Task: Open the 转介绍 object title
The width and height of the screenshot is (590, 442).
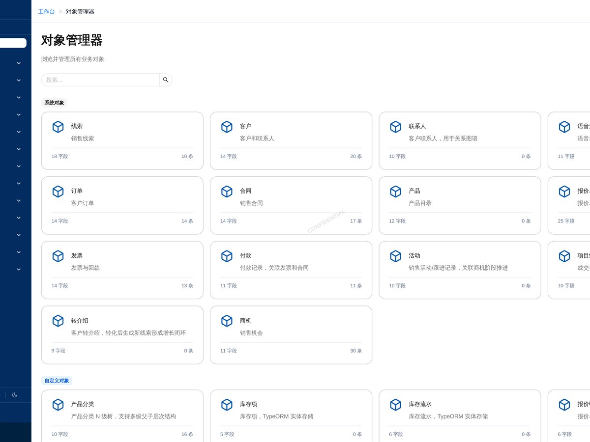Action: pyautogui.click(x=80, y=321)
